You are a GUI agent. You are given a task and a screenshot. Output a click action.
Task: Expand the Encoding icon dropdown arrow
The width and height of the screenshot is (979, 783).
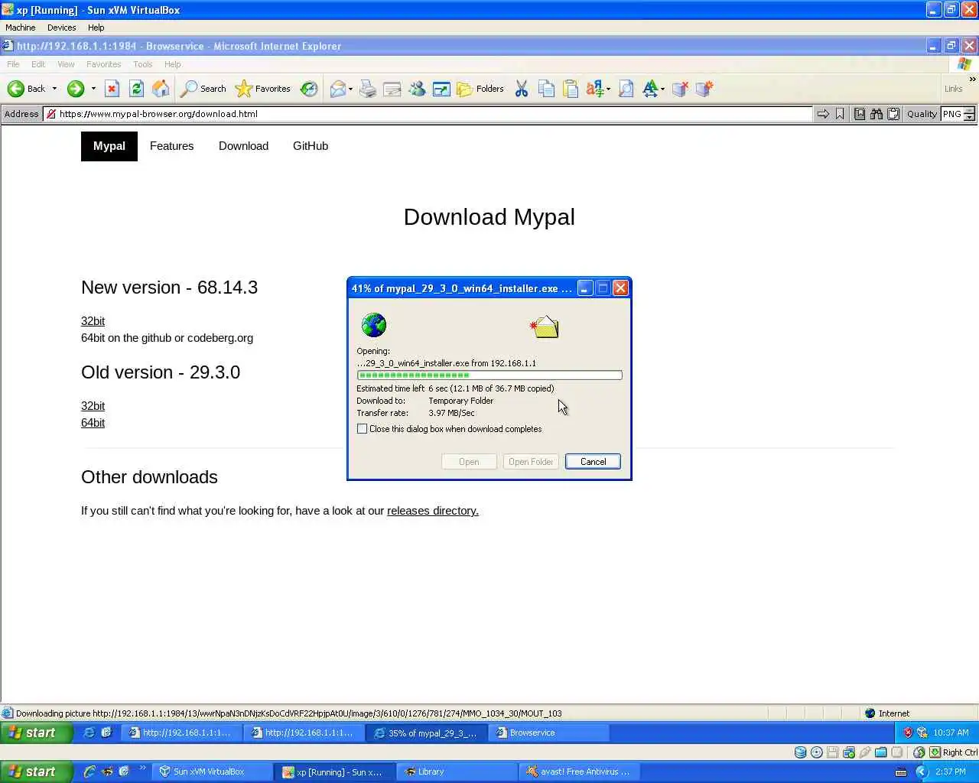(609, 89)
